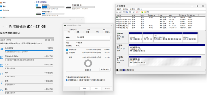This screenshot has width=207, height=95.
Task: Click the gray free-space color swatch
Action: click(x=67, y=53)
